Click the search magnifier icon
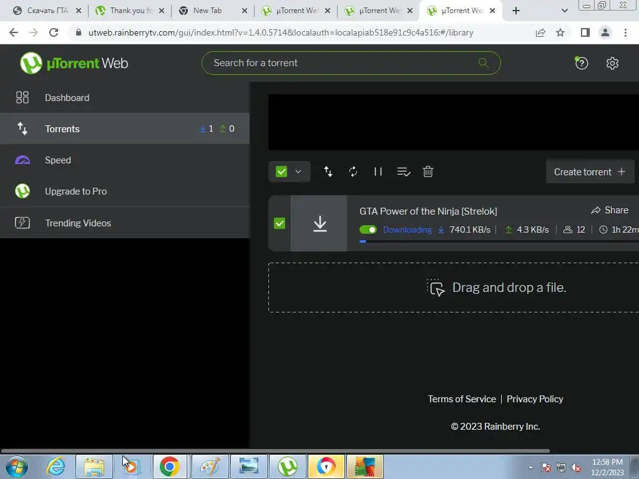This screenshot has width=639, height=479. (484, 63)
